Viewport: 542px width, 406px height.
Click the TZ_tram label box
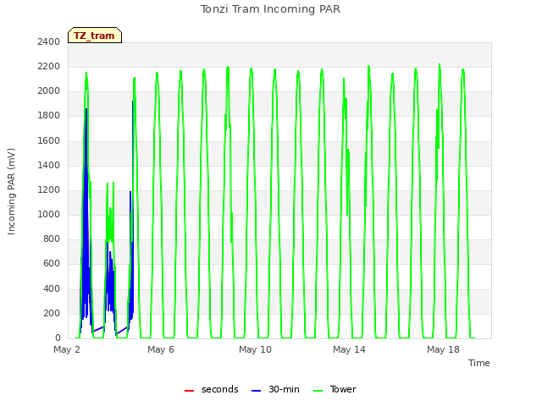pos(95,36)
